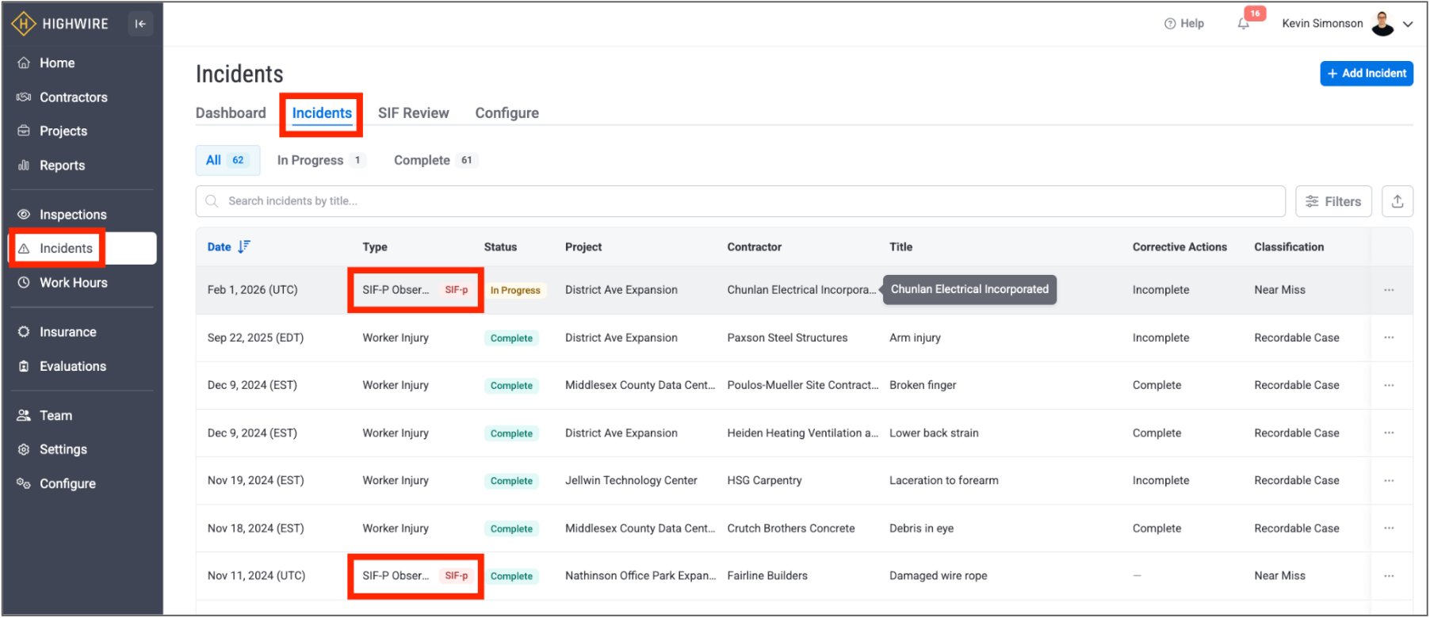Click the export/upload icon button
This screenshot has width=1430, height=618.
coord(1397,201)
